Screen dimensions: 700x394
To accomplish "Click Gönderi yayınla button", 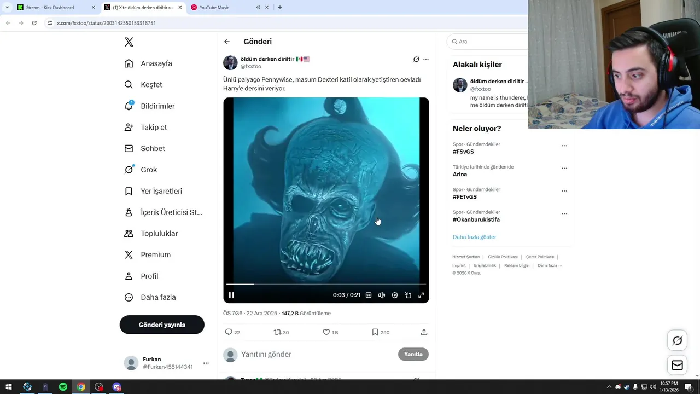I will [x=162, y=325].
